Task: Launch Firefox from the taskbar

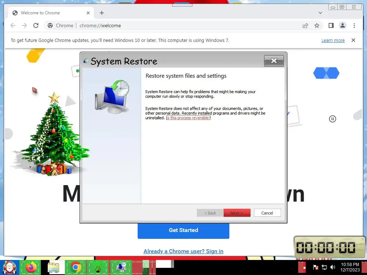Action: (x=31, y=267)
